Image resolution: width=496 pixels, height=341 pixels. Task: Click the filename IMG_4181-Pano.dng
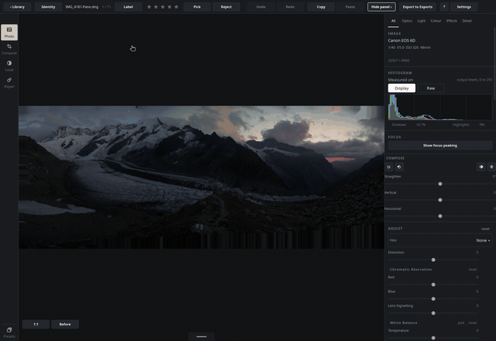82,7
